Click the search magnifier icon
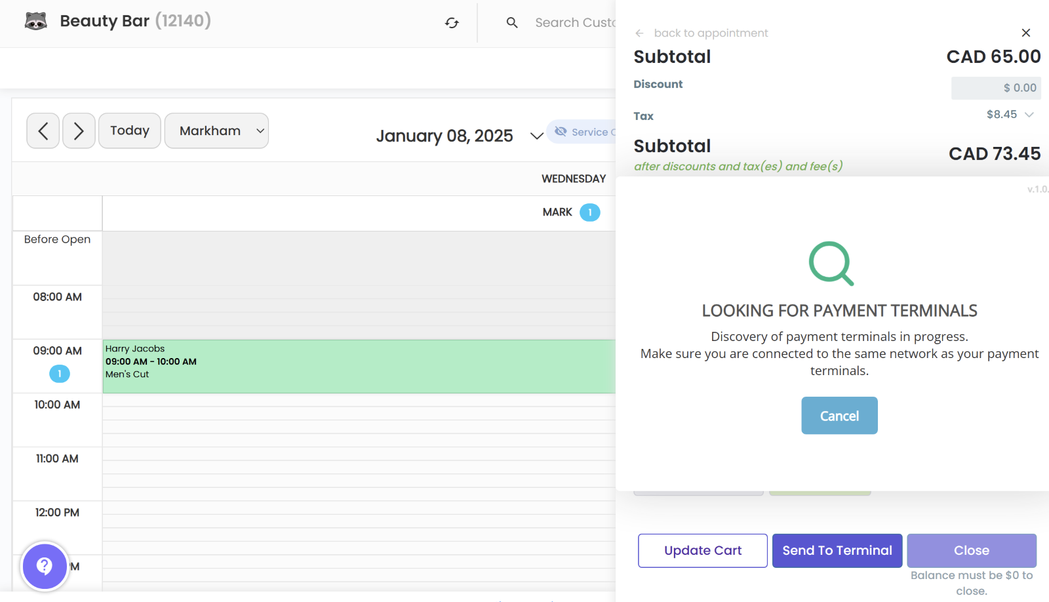 click(x=512, y=23)
